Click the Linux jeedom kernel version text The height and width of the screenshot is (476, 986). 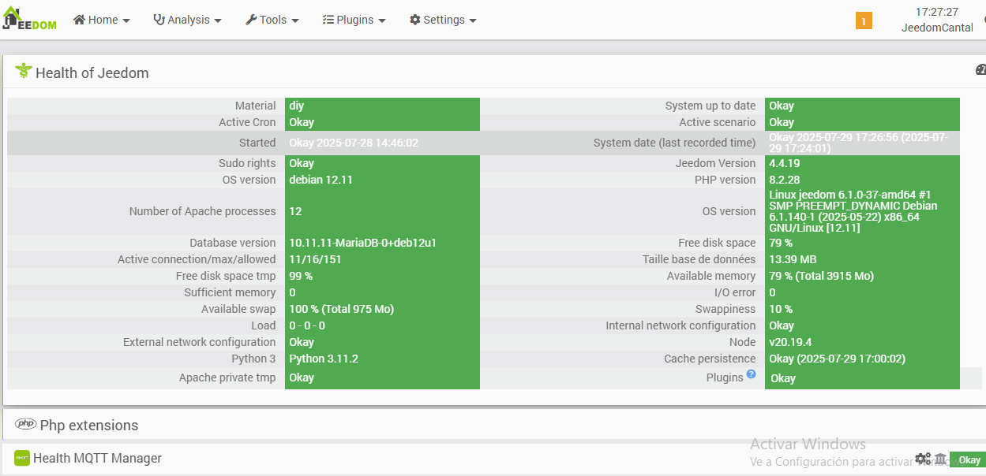(x=853, y=211)
